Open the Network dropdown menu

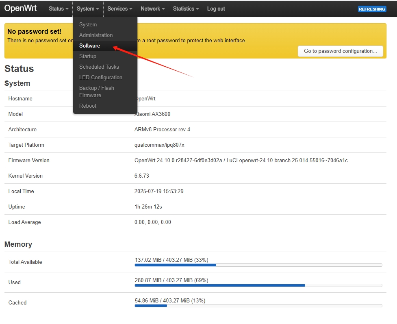pyautogui.click(x=153, y=9)
